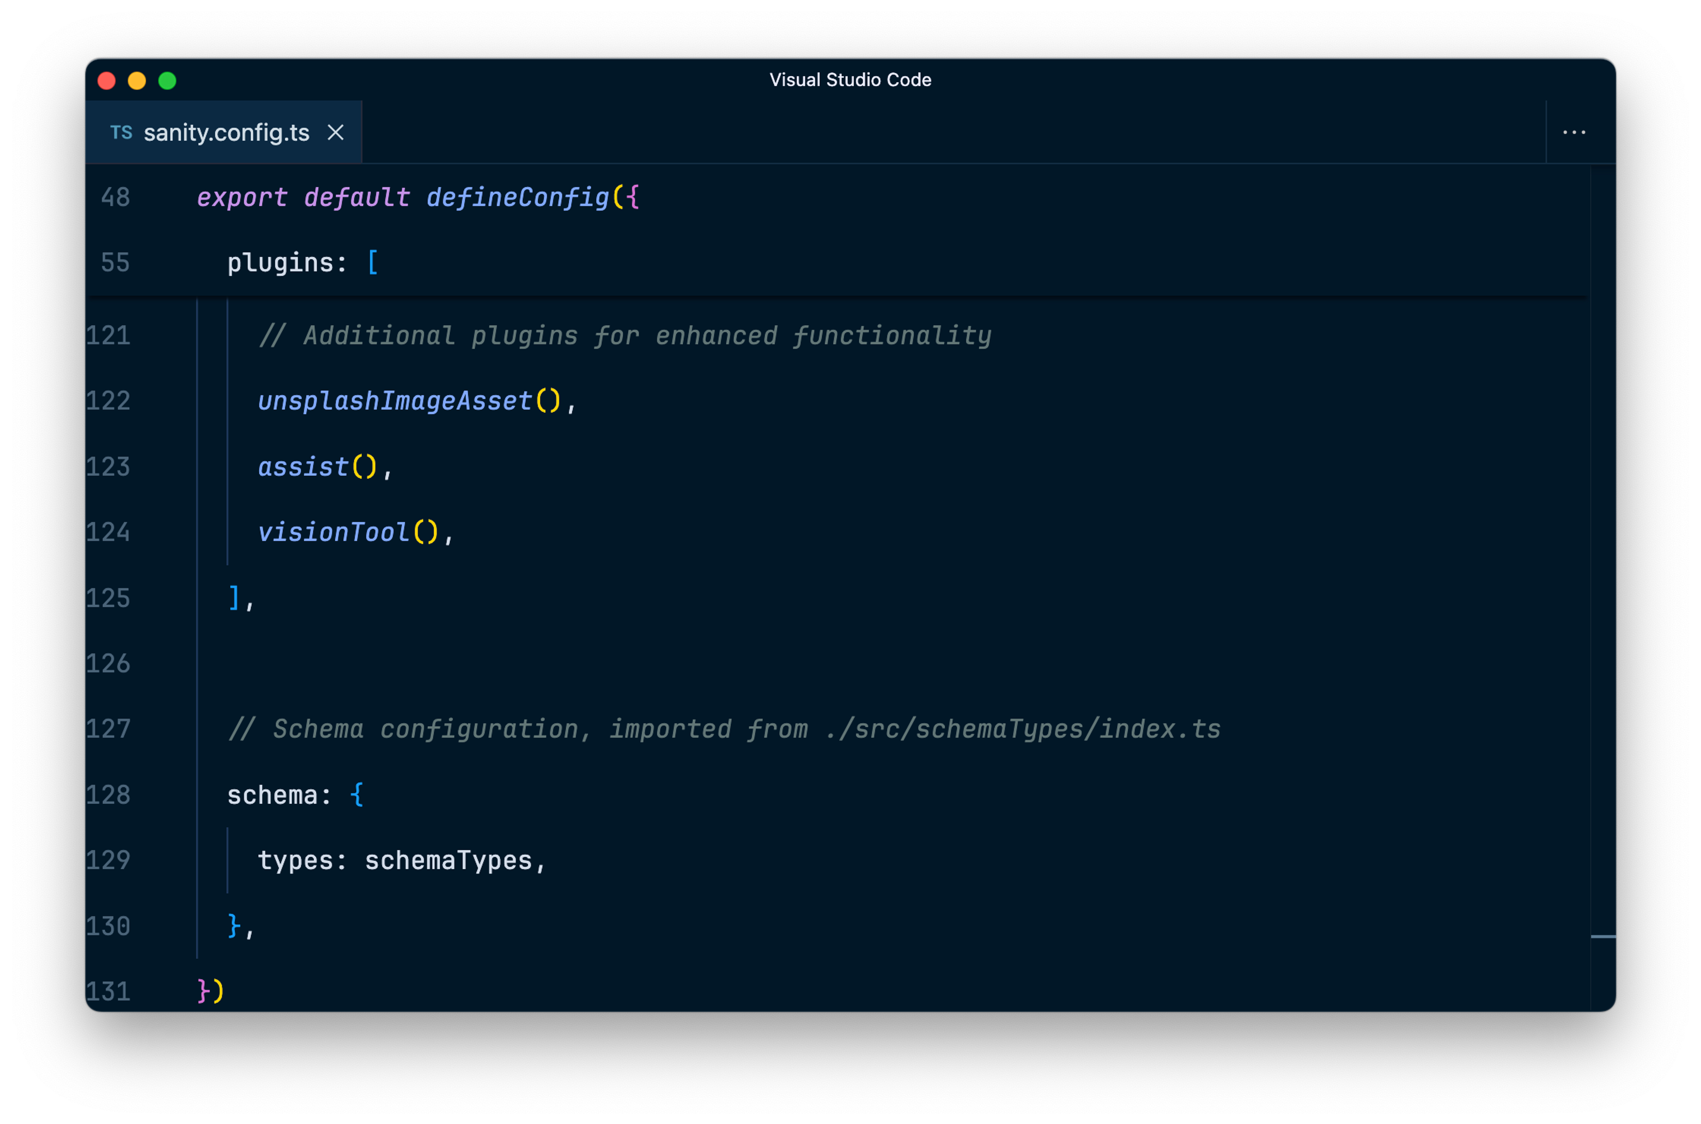1701x1124 pixels.
Task: Click the unsplashImageAsset function call
Action: coord(395,401)
